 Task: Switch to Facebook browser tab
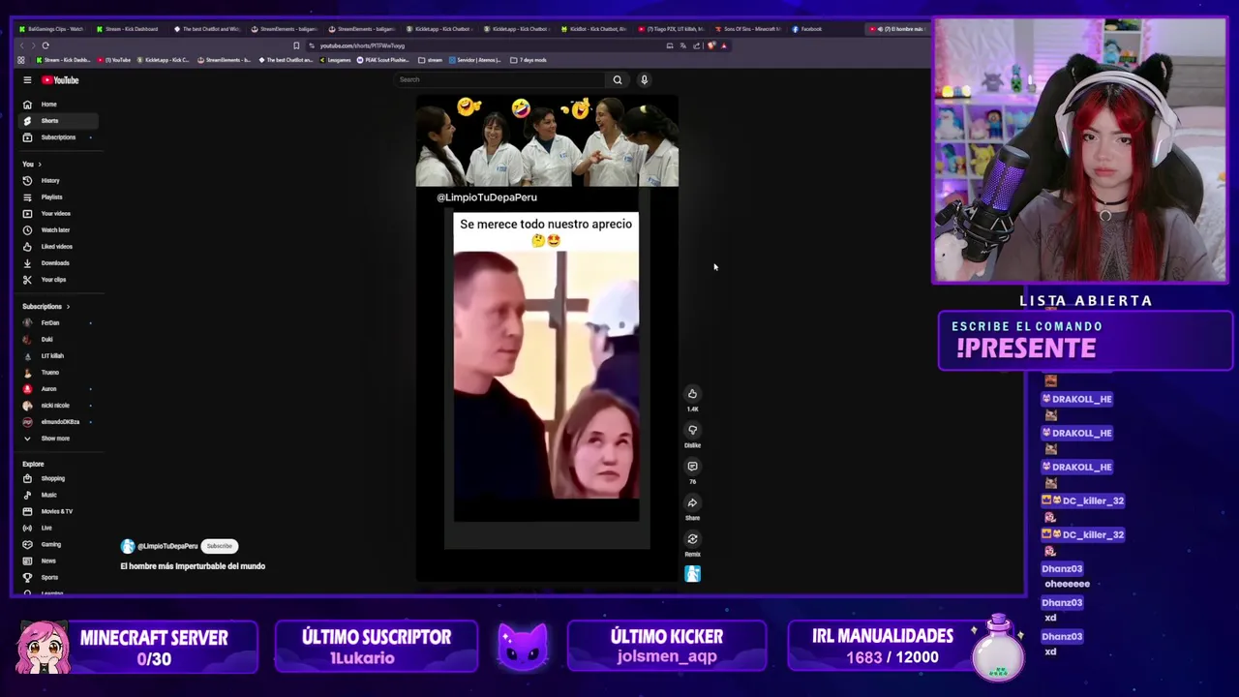point(823,29)
